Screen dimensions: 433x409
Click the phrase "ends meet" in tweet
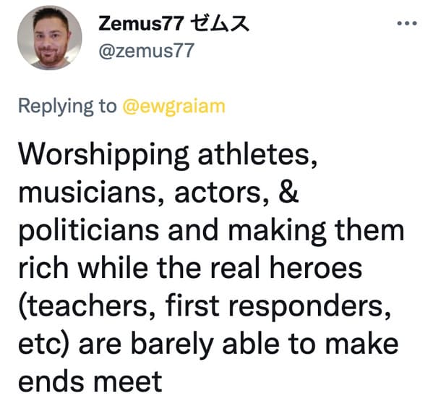click(90, 381)
